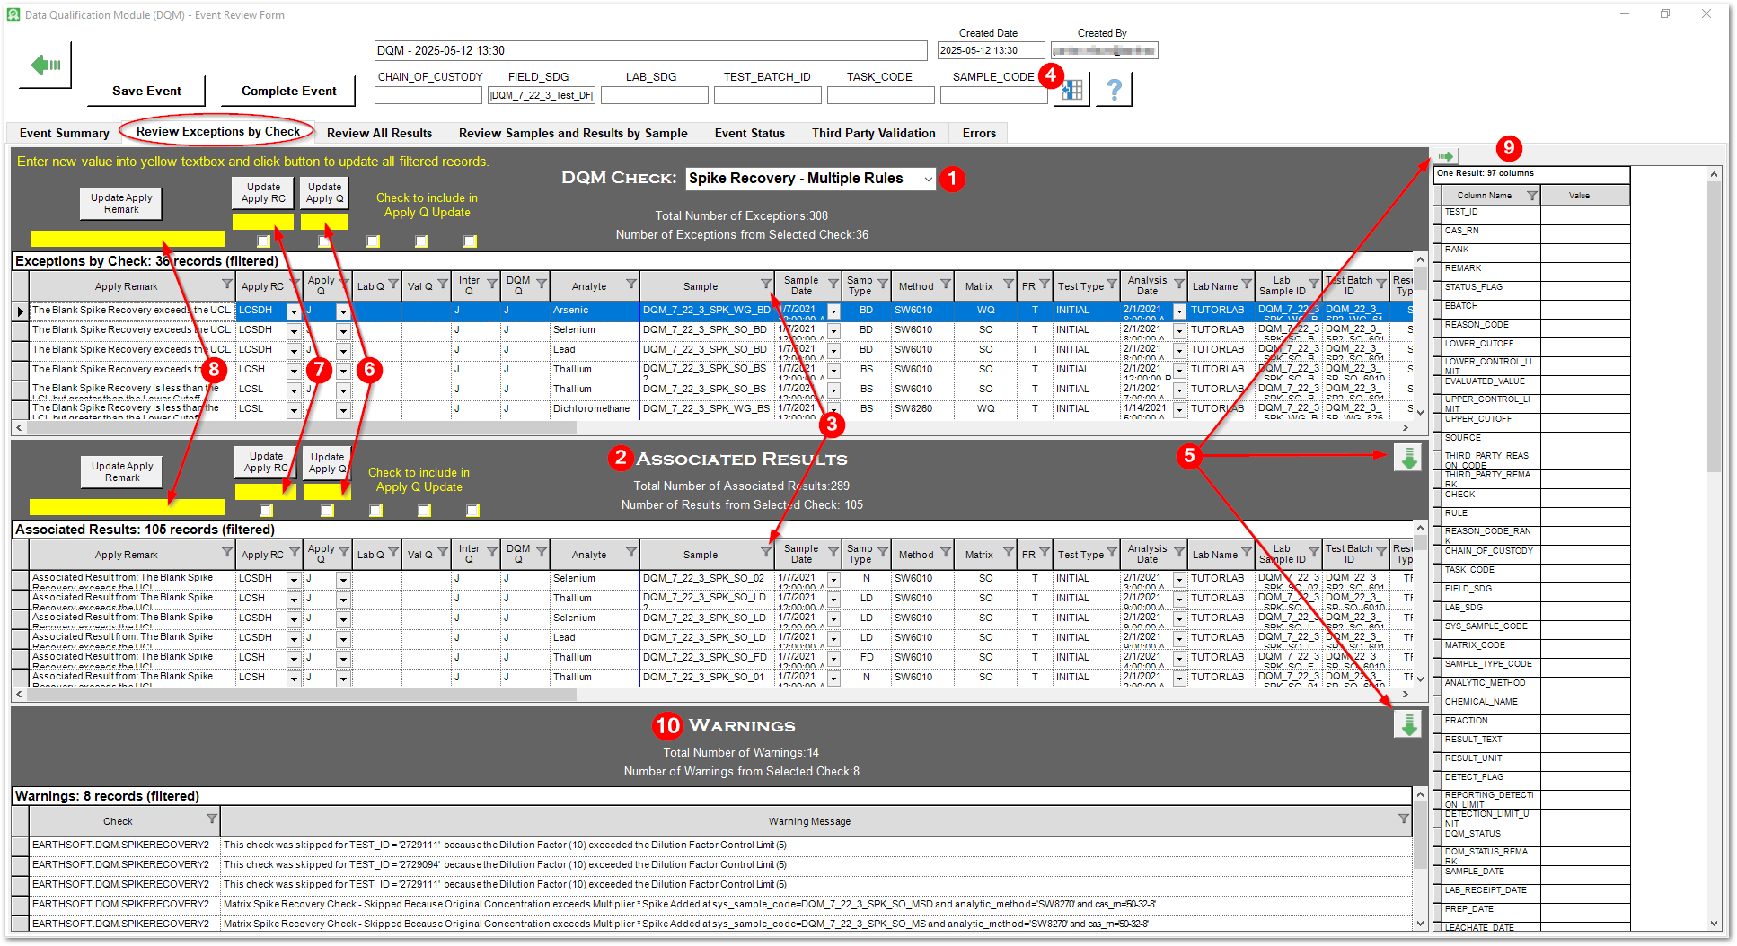The height and width of the screenshot is (946, 1737).
Task: Switch to the Third Party Validation tab
Action: [872, 132]
